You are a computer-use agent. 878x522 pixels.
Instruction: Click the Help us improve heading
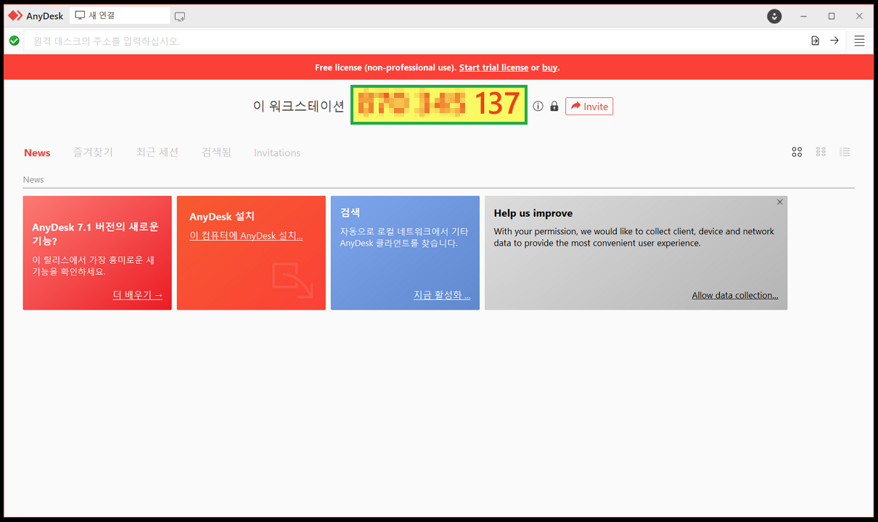pyautogui.click(x=533, y=213)
